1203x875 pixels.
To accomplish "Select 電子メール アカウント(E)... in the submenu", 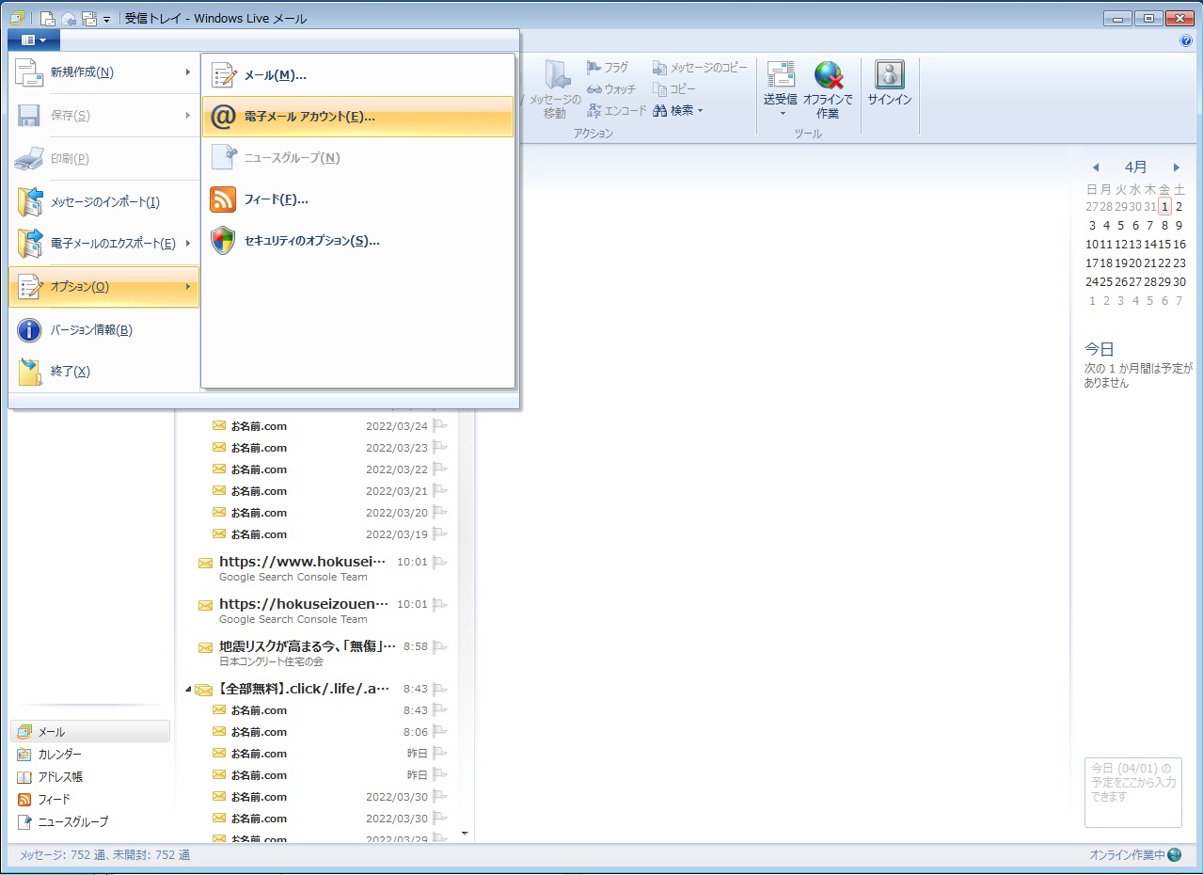I will click(357, 117).
